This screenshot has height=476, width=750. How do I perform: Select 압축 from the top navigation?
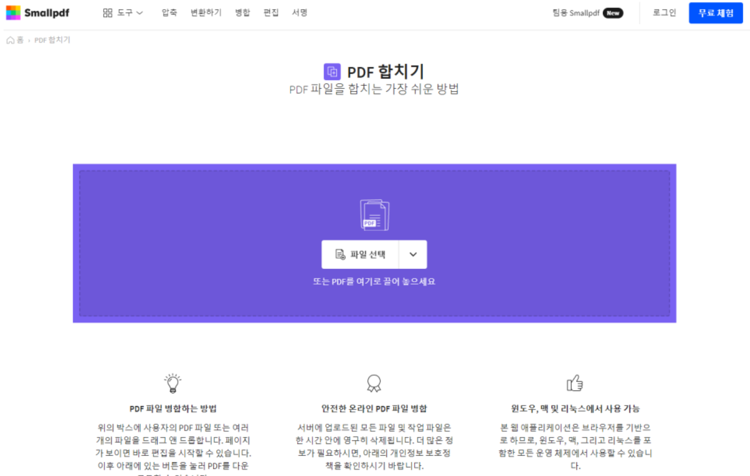[x=169, y=12]
